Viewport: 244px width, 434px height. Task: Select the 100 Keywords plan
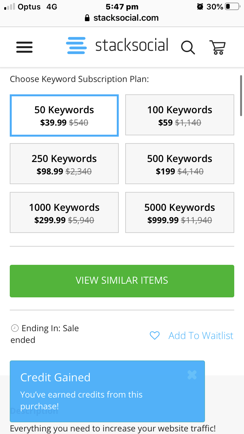coord(180,115)
